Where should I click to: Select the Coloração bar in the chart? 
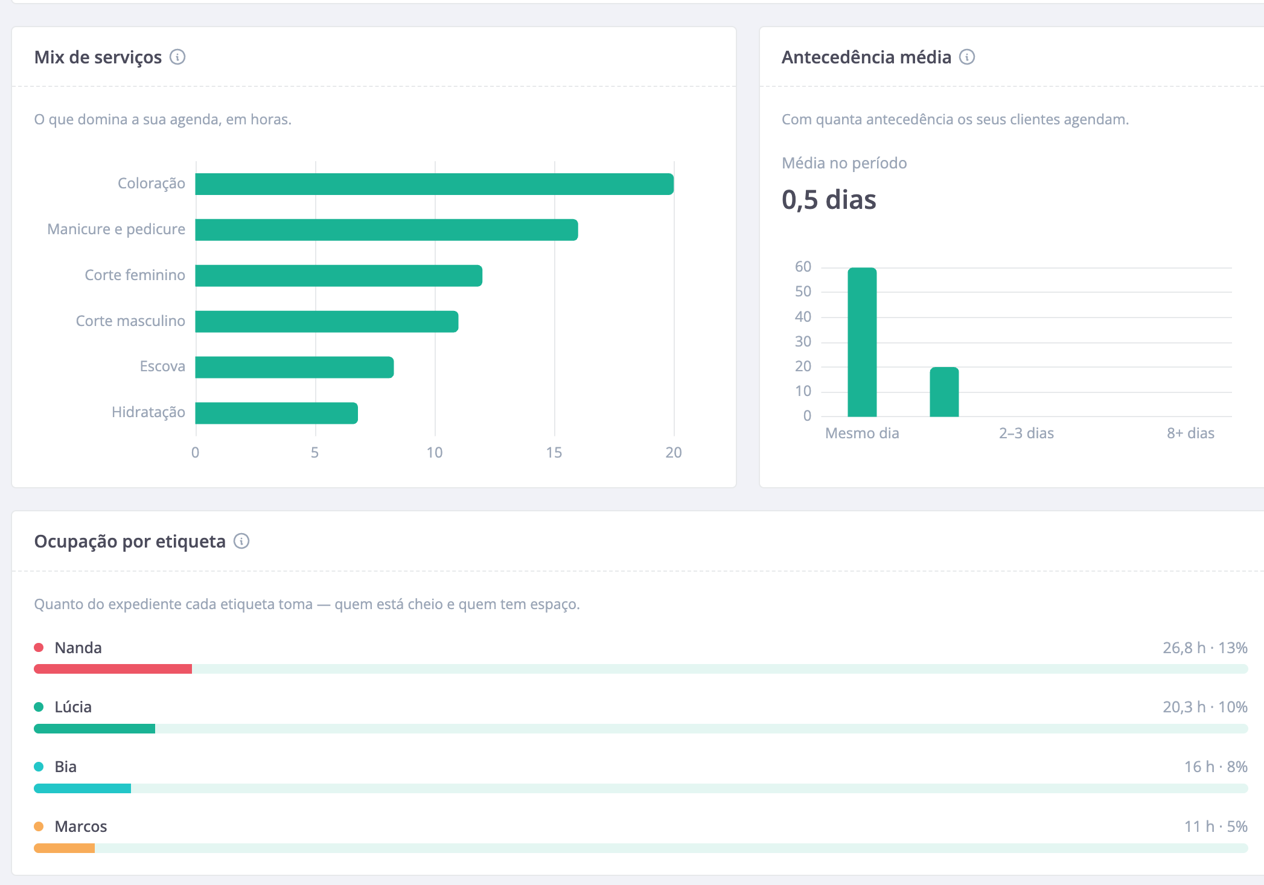pyautogui.click(x=435, y=184)
